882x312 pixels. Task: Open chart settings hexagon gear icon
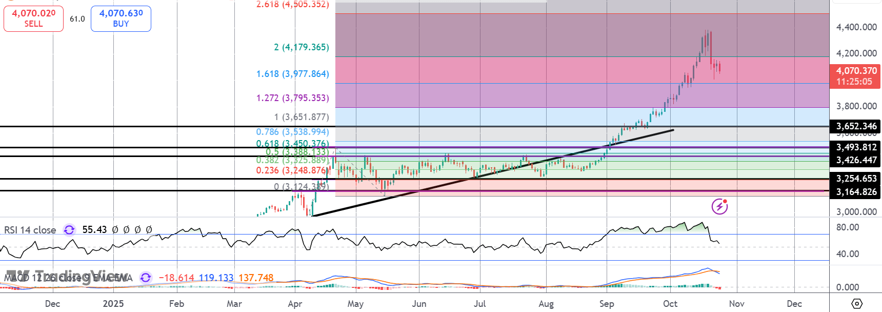857,304
